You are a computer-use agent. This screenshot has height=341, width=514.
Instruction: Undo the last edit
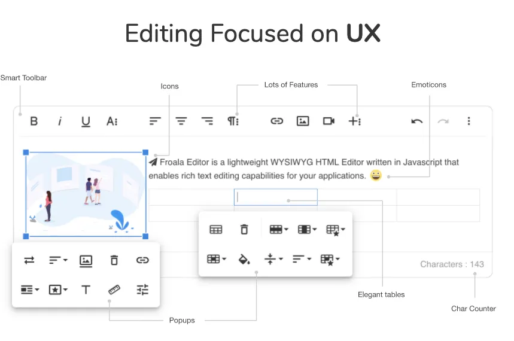tap(417, 121)
